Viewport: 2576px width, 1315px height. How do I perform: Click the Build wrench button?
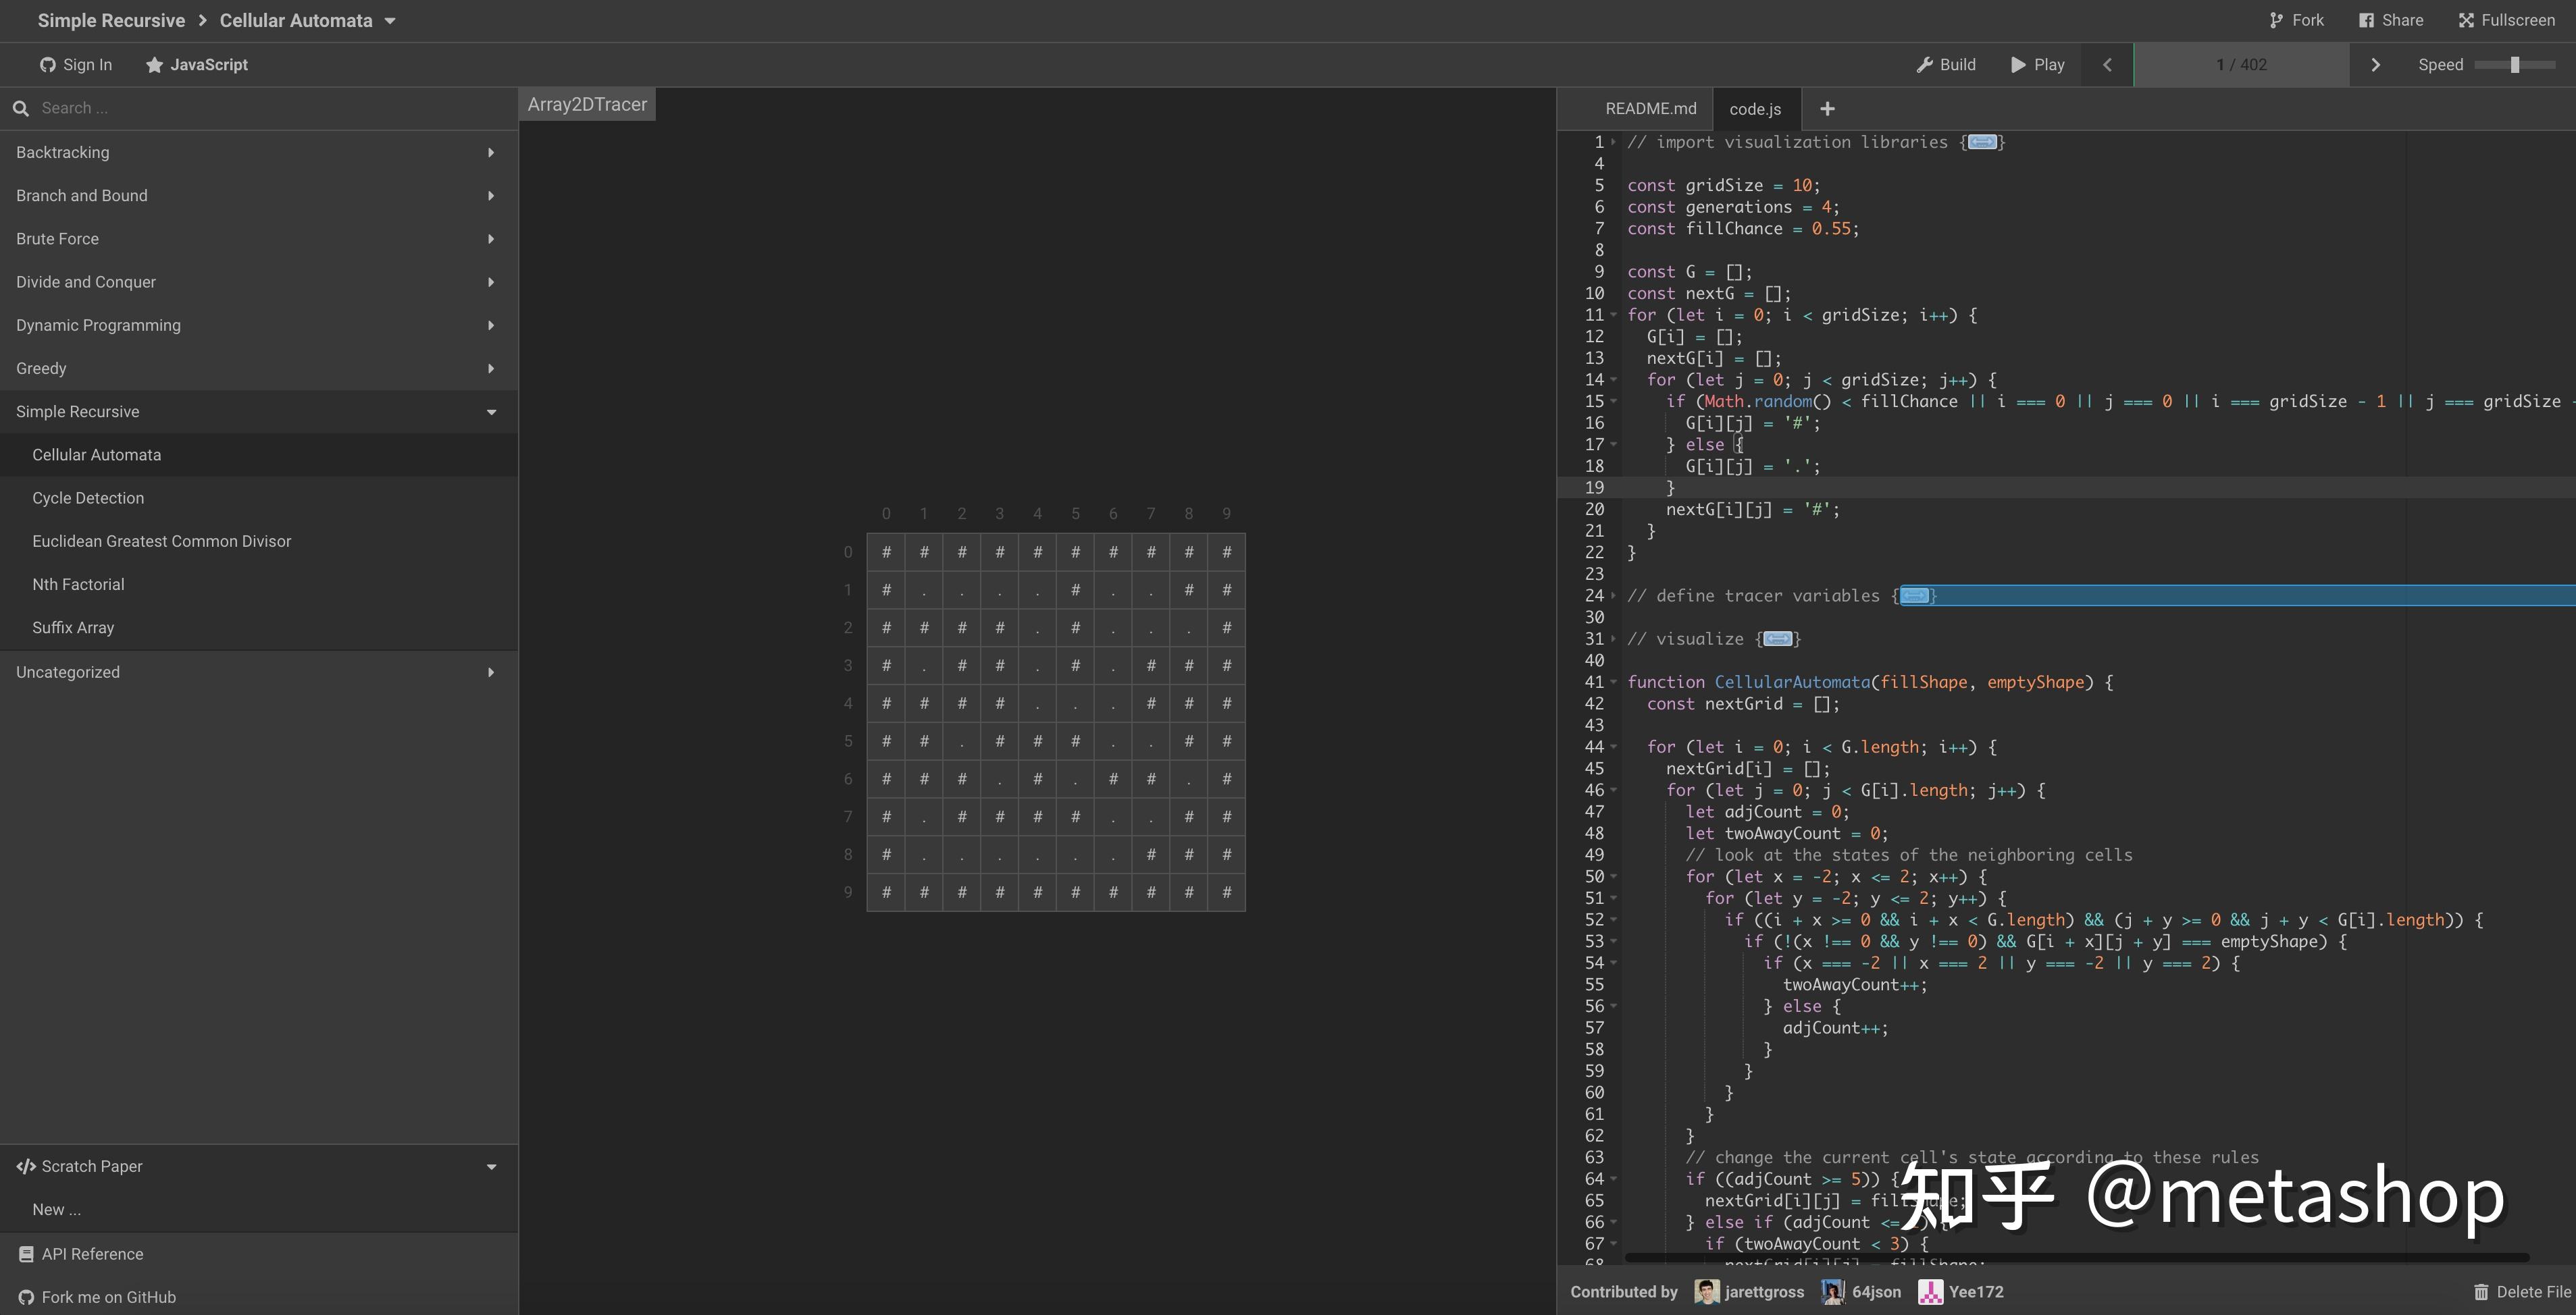(1945, 65)
